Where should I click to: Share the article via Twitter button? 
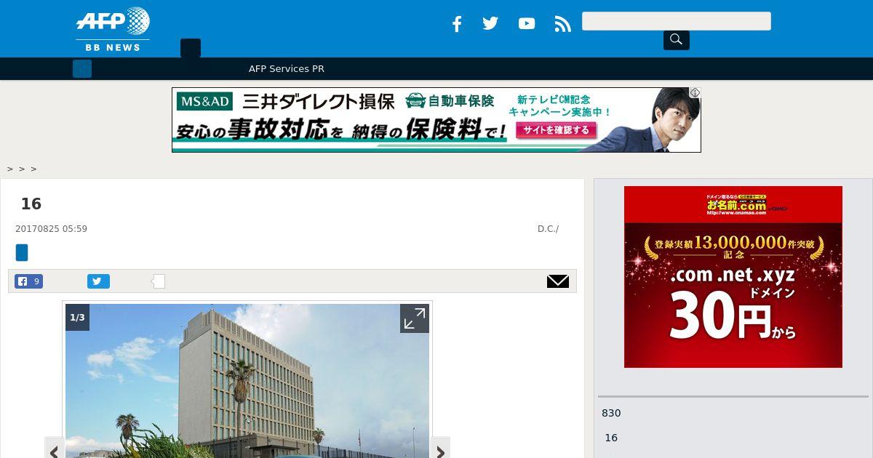(x=98, y=281)
